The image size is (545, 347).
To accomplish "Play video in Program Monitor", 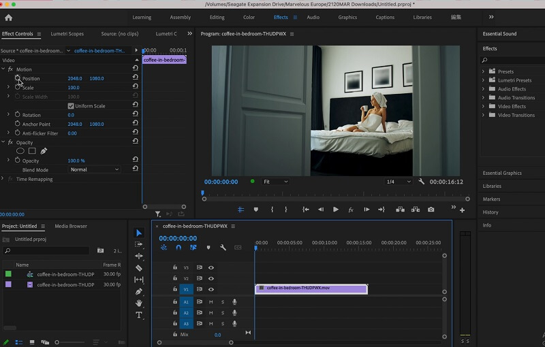I will 335,210.
